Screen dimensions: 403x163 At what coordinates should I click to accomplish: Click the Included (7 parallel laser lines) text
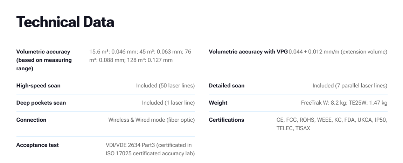click(x=350, y=85)
